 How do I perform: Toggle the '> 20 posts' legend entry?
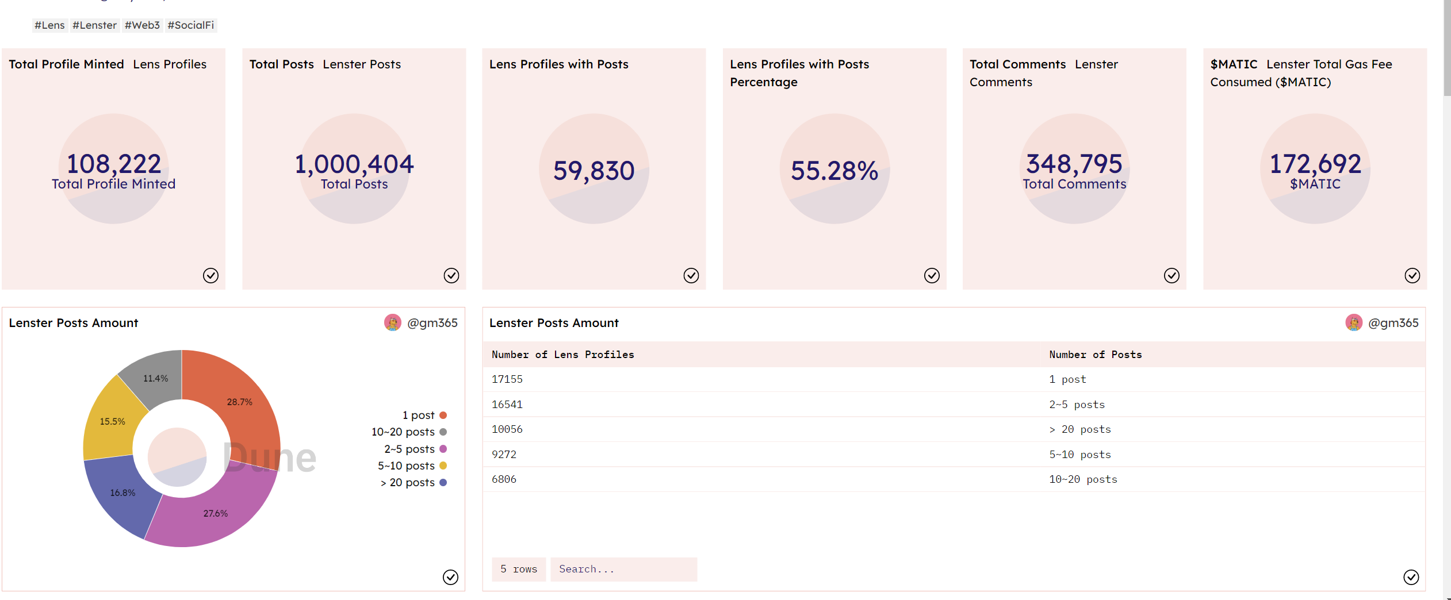(413, 483)
